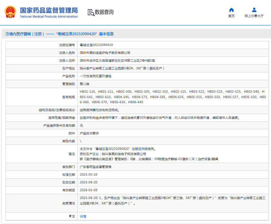This screenshot has width=271, height=224.
Task: Click the National Medical Products Administration emblem logo
Action: 10,12
